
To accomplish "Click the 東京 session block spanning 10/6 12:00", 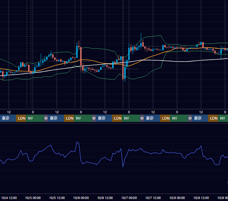I will pos(104,118).
